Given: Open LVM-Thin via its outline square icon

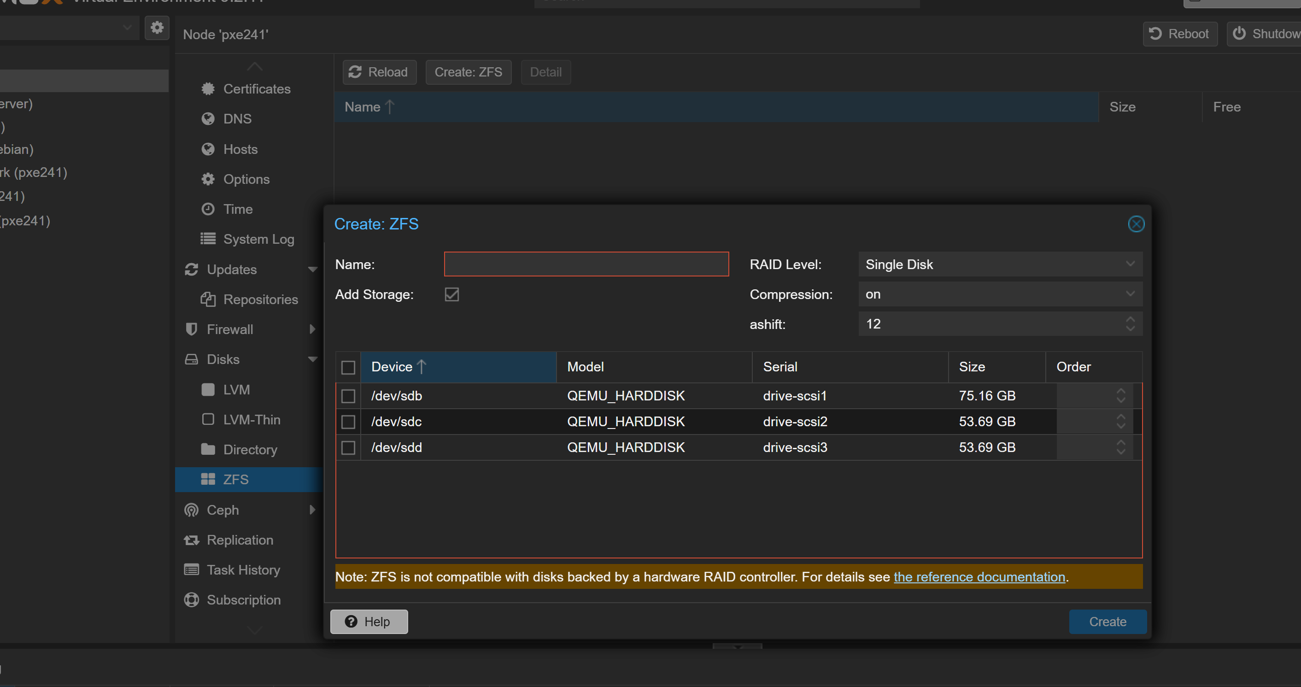Looking at the screenshot, I should (208, 419).
